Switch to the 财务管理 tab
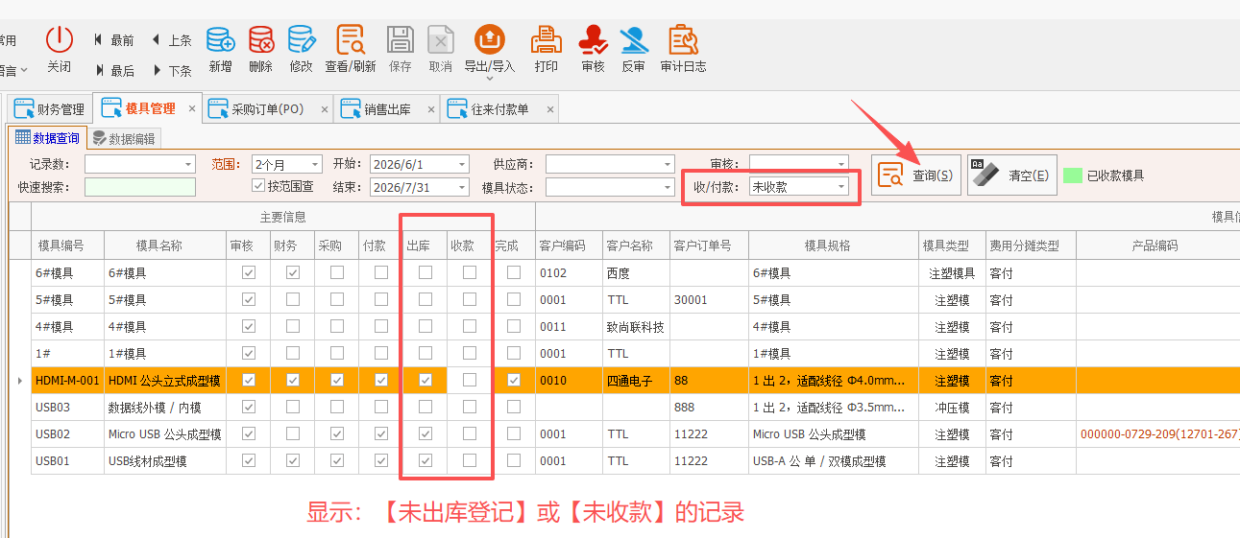The image size is (1240, 538). [49, 109]
